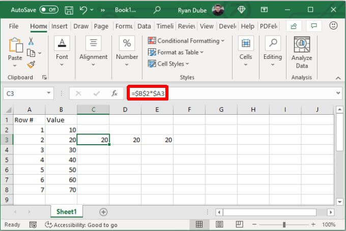Click the Cut scissors icon
Viewport: 346px width, 231px height.
[x=31, y=41]
